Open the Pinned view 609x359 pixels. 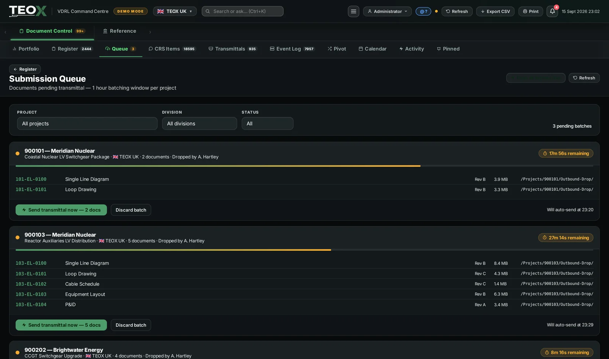tap(448, 49)
